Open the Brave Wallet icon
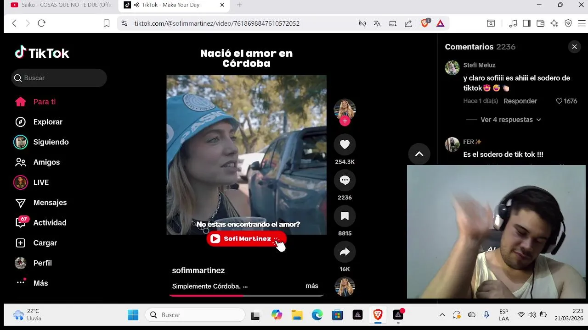Viewport: 588px width, 330px height. coord(541,23)
